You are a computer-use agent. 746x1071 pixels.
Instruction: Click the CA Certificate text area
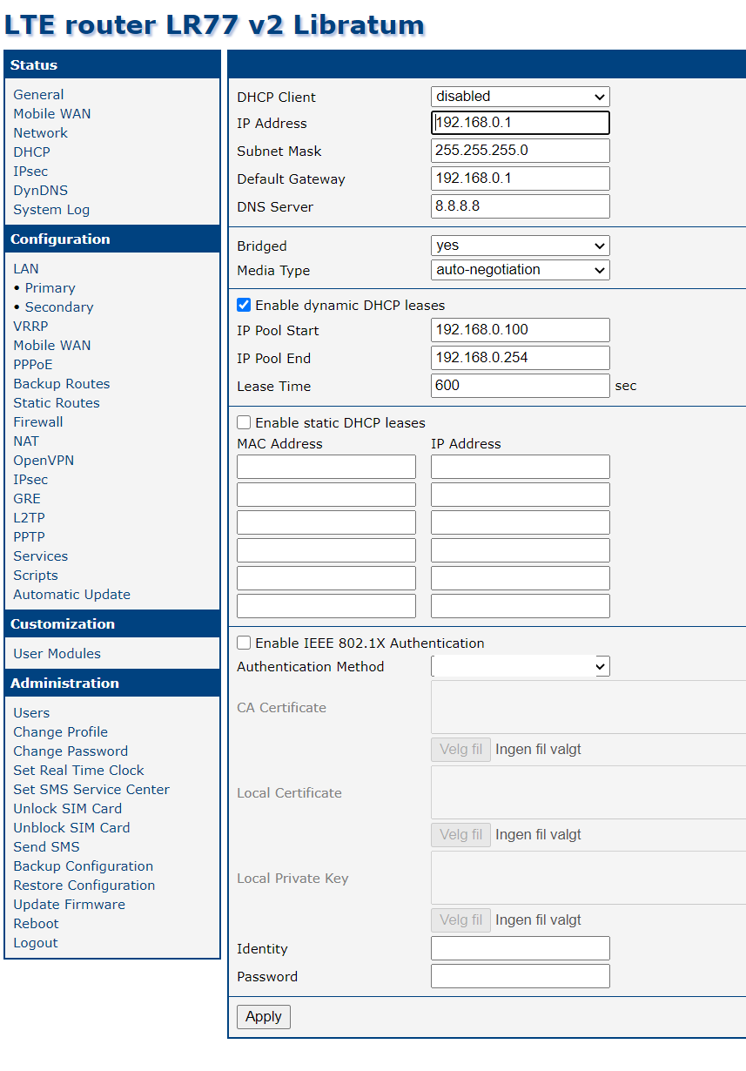click(588, 707)
